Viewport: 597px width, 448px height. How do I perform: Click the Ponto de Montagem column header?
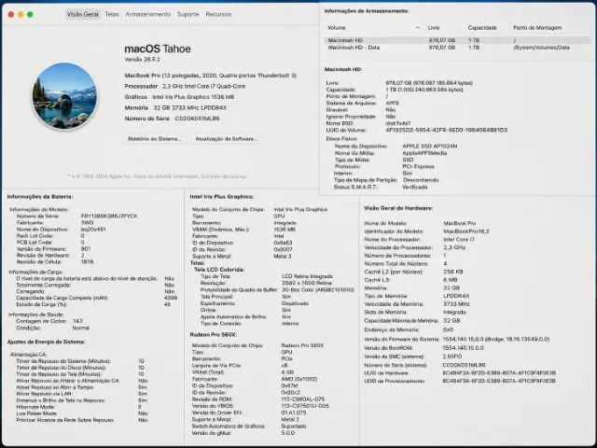click(x=537, y=28)
